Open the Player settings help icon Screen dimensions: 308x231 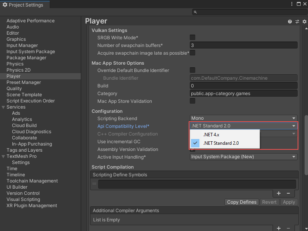pyautogui.click(x=290, y=22)
